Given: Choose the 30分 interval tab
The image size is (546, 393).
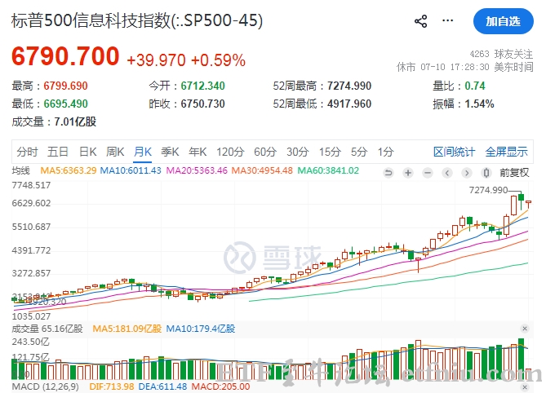Looking at the screenshot, I should click(298, 152).
